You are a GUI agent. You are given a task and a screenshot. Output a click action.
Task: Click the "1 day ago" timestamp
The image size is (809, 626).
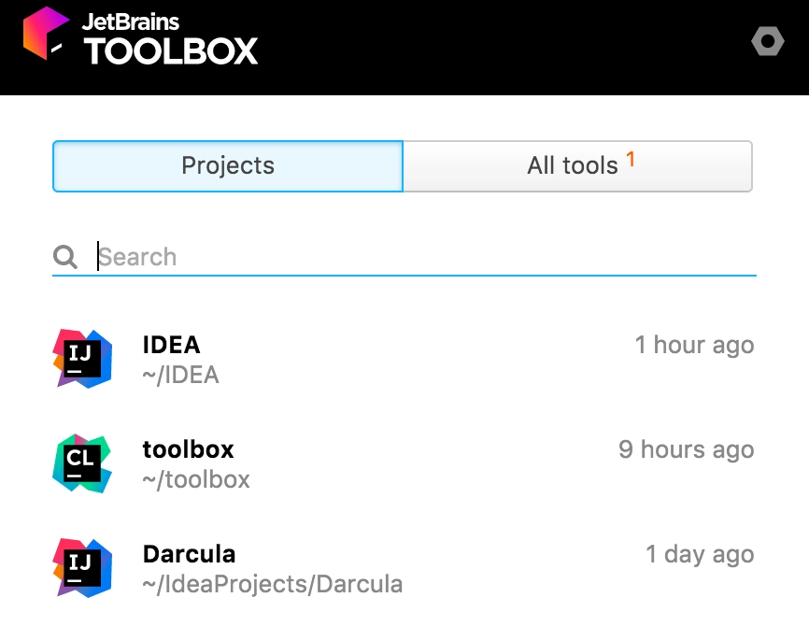700,554
